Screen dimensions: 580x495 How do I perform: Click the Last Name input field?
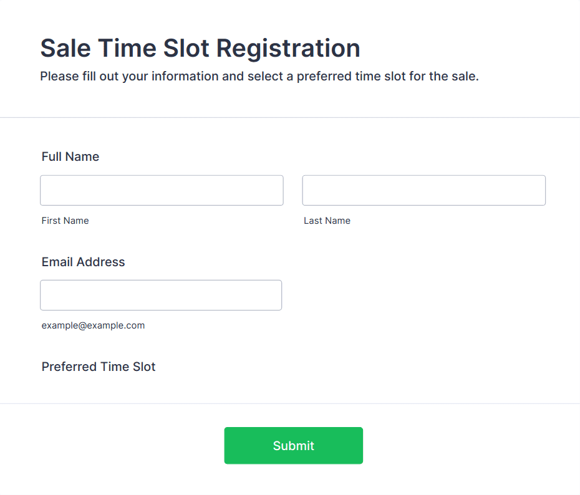click(423, 190)
